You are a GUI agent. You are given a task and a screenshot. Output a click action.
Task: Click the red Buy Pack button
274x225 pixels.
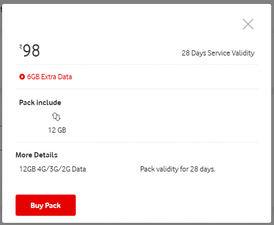[46, 205]
